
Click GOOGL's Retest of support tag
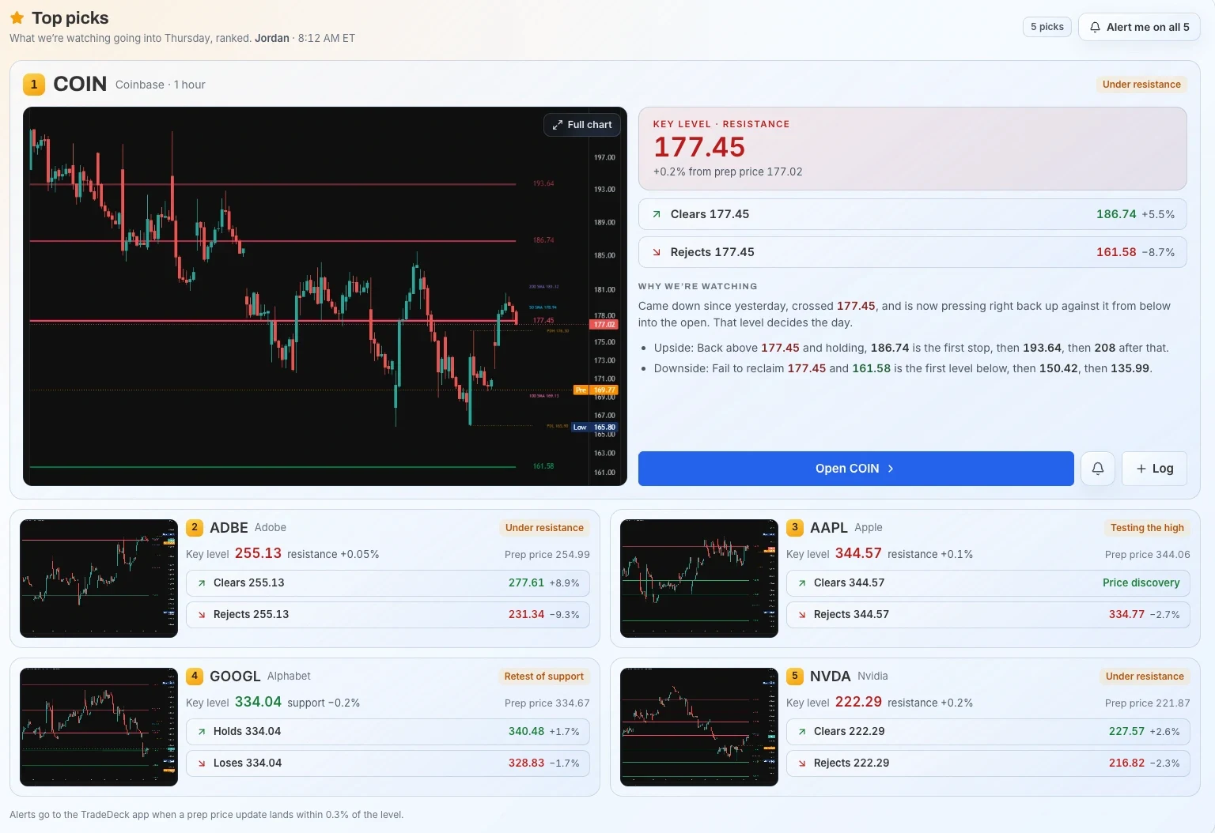[x=544, y=677]
